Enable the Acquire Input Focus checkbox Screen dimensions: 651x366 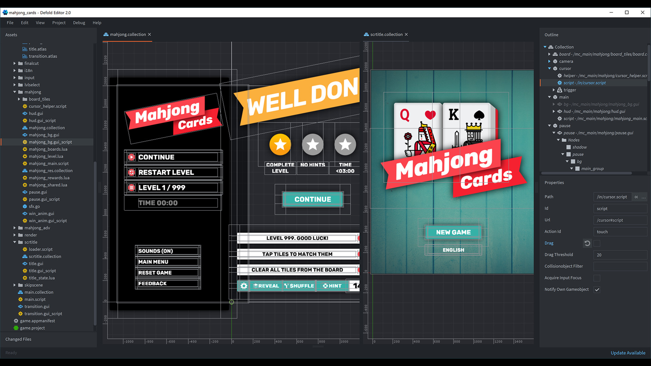(x=597, y=278)
